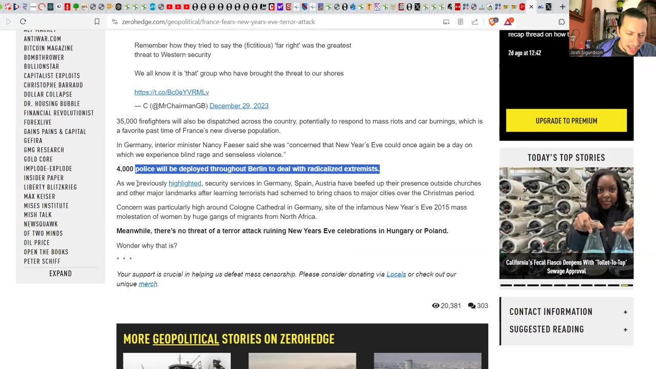656x369 pixels.
Task: Open OPEN THE BOOKS sidebar link
Action: point(46,252)
